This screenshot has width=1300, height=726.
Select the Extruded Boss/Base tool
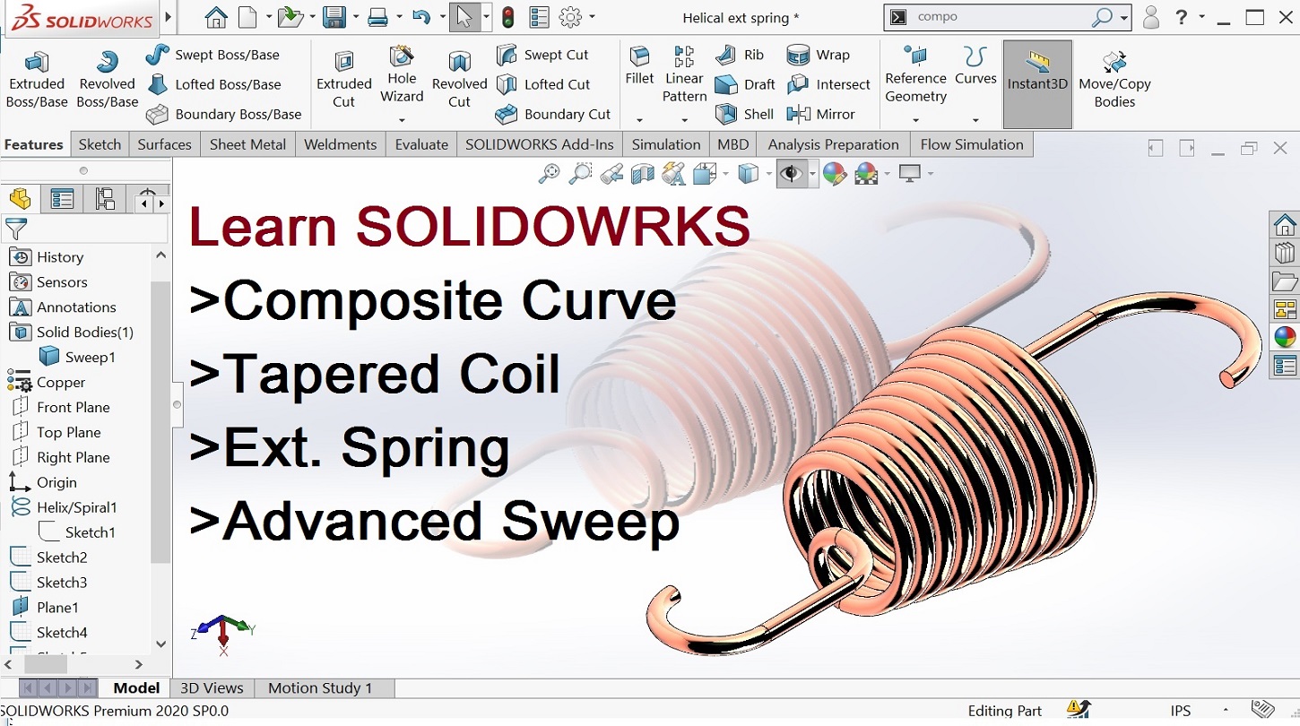point(37,79)
